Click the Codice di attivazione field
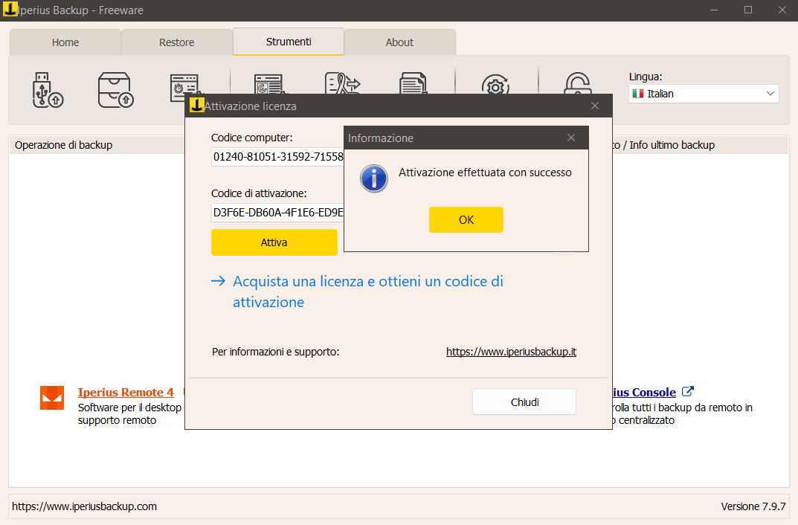Image resolution: width=798 pixels, height=525 pixels. pos(278,213)
